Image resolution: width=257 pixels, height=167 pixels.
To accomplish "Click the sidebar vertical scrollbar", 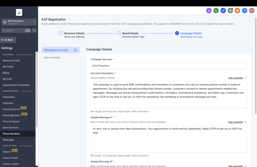I will 37,89.
